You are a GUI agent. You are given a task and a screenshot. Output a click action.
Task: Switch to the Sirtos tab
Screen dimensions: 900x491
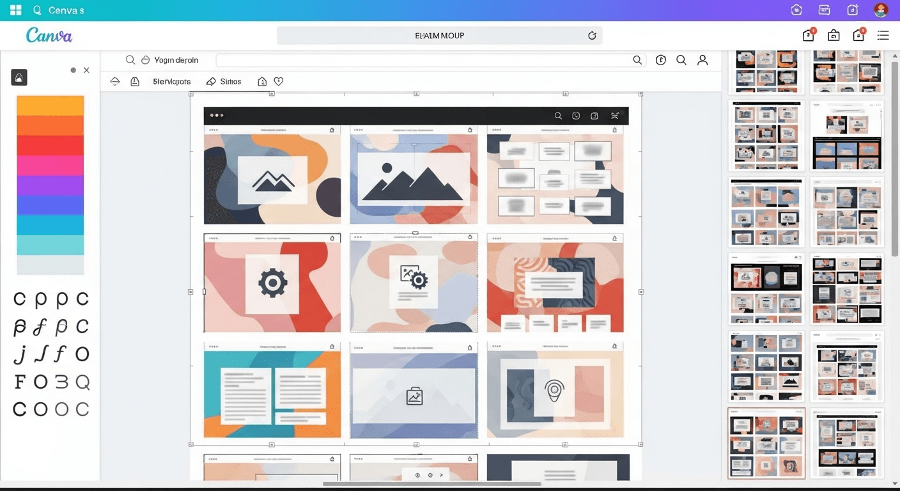pyautogui.click(x=224, y=82)
